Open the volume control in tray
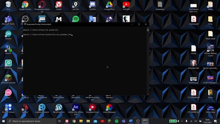 [196, 121]
